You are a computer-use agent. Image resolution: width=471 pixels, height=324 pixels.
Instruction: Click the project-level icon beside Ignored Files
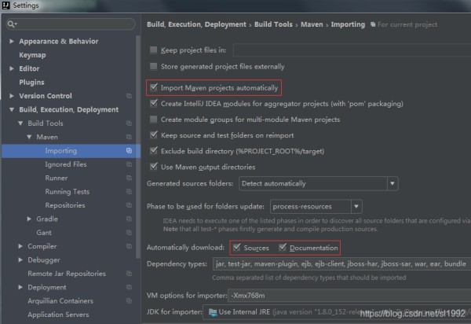click(129, 164)
